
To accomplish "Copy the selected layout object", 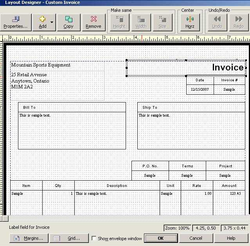I will (68, 22).
